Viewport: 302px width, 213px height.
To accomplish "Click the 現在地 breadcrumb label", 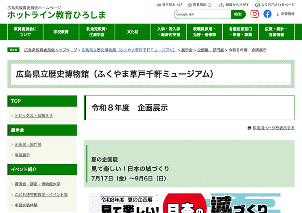I will click(x=13, y=50).
